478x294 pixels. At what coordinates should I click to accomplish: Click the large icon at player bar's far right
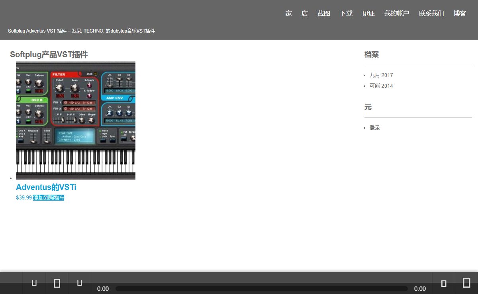466,282
